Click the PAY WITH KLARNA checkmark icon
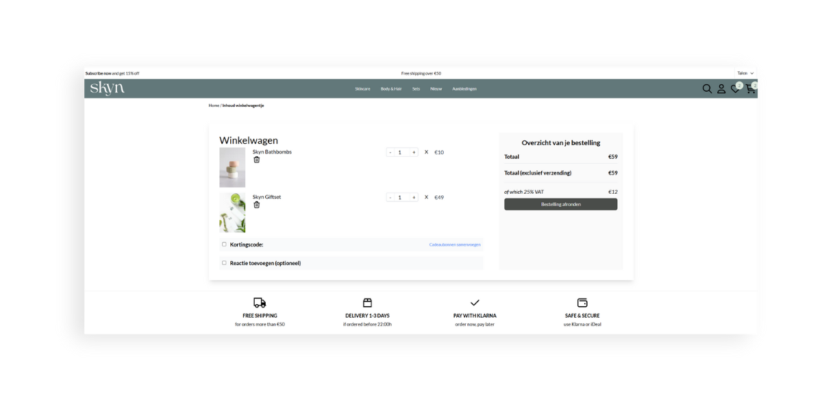This screenshot has width=822, height=411. 475,301
